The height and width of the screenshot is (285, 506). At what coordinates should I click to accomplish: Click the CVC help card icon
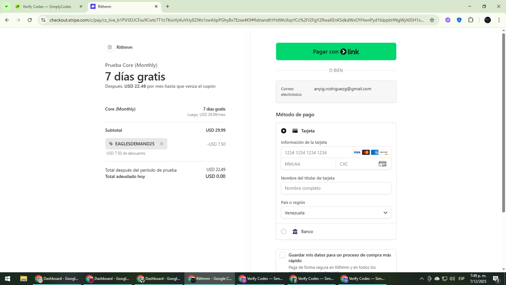click(x=383, y=164)
